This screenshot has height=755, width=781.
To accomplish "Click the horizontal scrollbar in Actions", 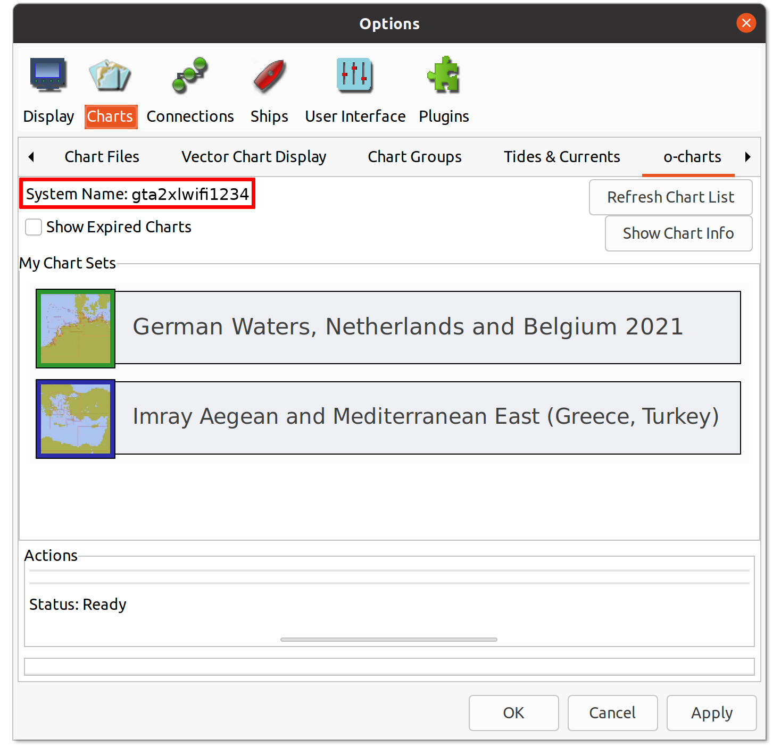I will point(388,640).
